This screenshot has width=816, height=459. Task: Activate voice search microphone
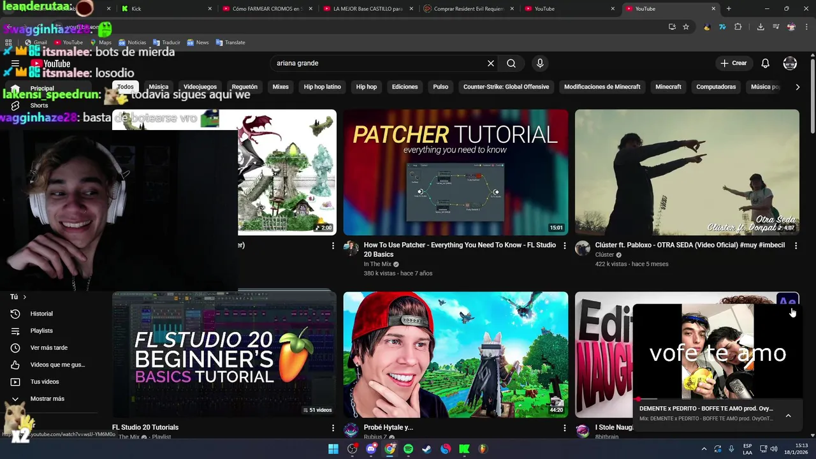coord(540,63)
